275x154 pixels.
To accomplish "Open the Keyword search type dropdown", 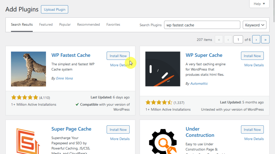I will pos(255,25).
